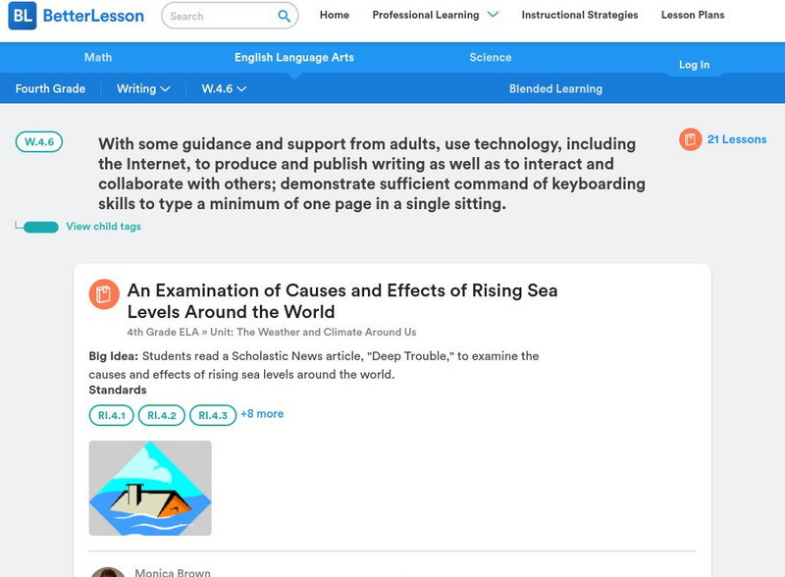Screen dimensions: 785x577
Task: Click the orange 21 Lessons clipboard icon
Action: click(690, 139)
